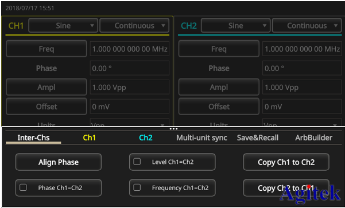
Task: Expand the CH2 Sine waveform dropdown
Action: coord(236,25)
